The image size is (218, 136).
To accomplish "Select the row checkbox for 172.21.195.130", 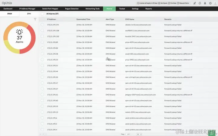I will click(x=42, y=36).
